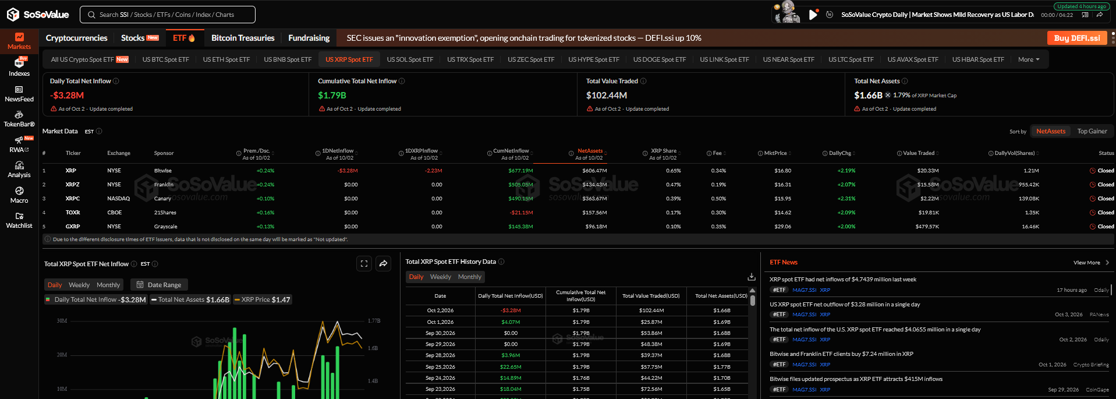Image resolution: width=1116 pixels, height=399 pixels.
Task: Set history data table to Monthly
Action: [x=470, y=277]
